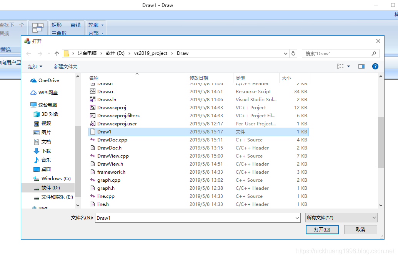Select 矩形 tool in Draw ribbon
The height and width of the screenshot is (258, 398).
[x=57, y=25]
